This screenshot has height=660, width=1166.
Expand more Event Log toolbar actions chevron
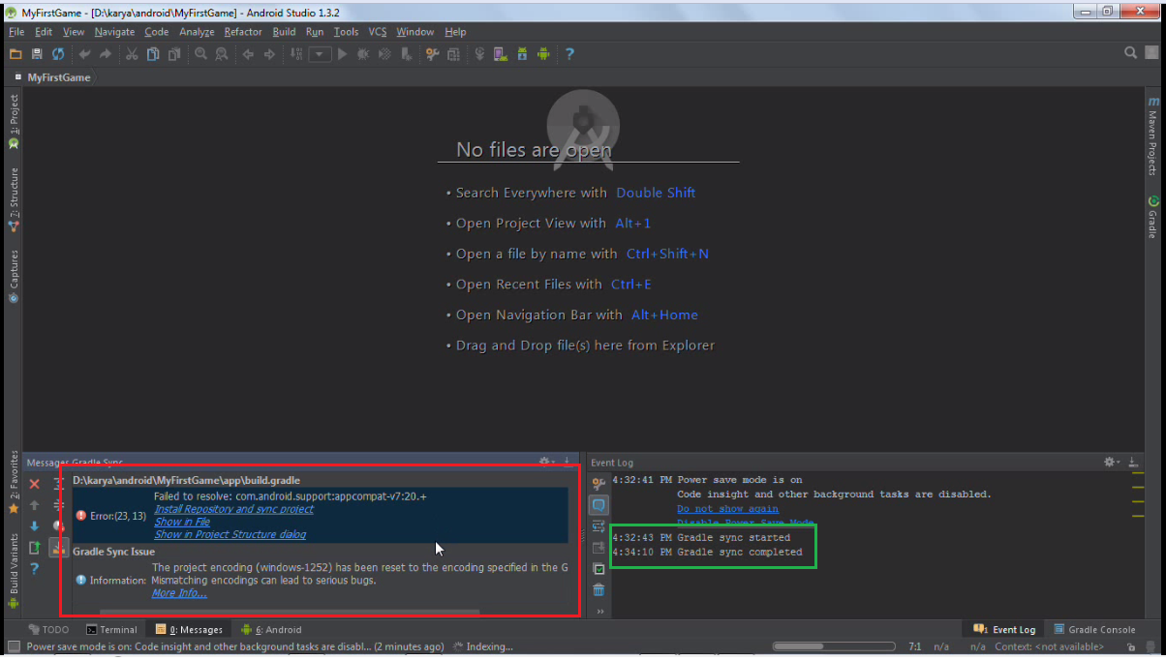599,612
